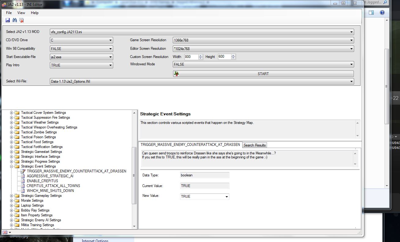Click the binoculars Search toolbar icon
This screenshot has width=400, height=242.
pos(14,20)
